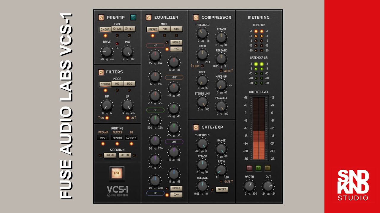Click the LMF band label
Screen dimensions: 380x213
pos(174,142)
